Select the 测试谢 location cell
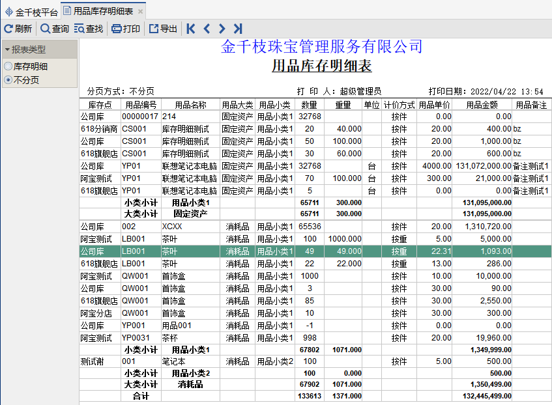This screenshot has width=552, height=405. coord(100,361)
